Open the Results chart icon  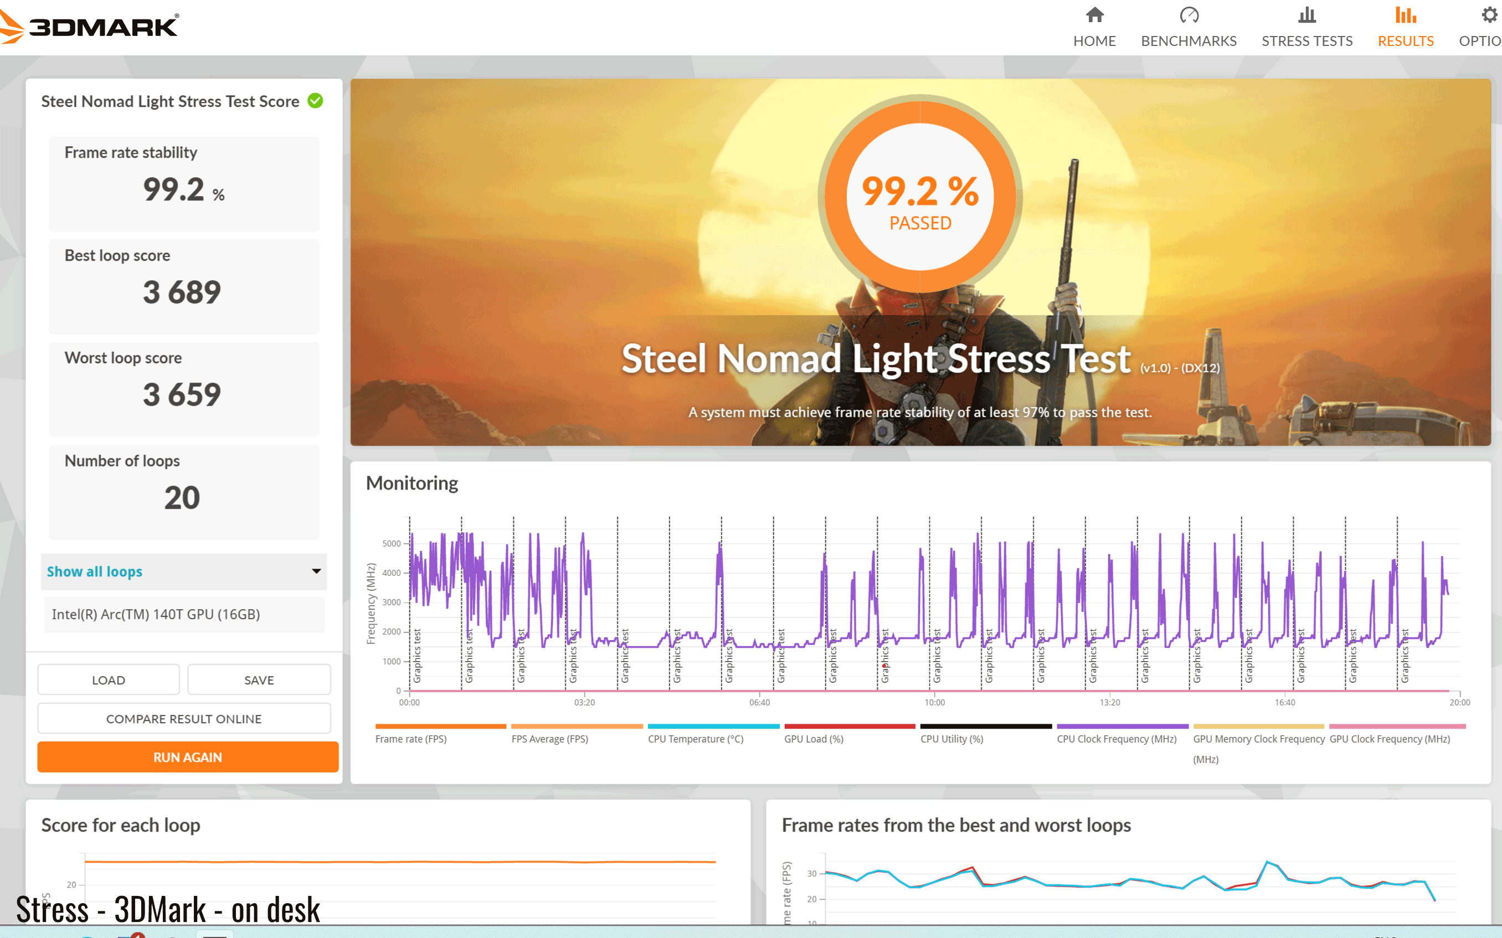coord(1405,15)
